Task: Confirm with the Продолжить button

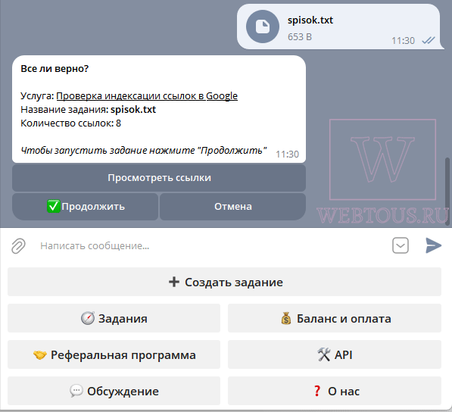Action: coord(85,207)
